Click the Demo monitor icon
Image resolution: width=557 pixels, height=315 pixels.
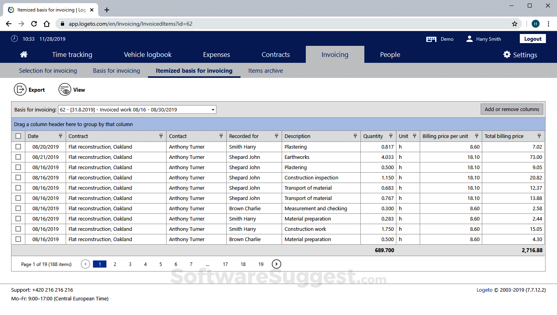coord(431,39)
